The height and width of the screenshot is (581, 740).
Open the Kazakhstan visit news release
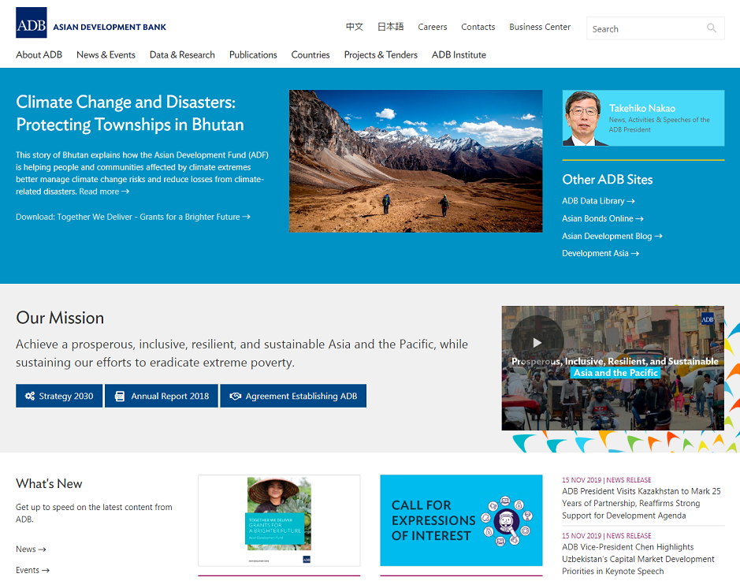pyautogui.click(x=641, y=503)
